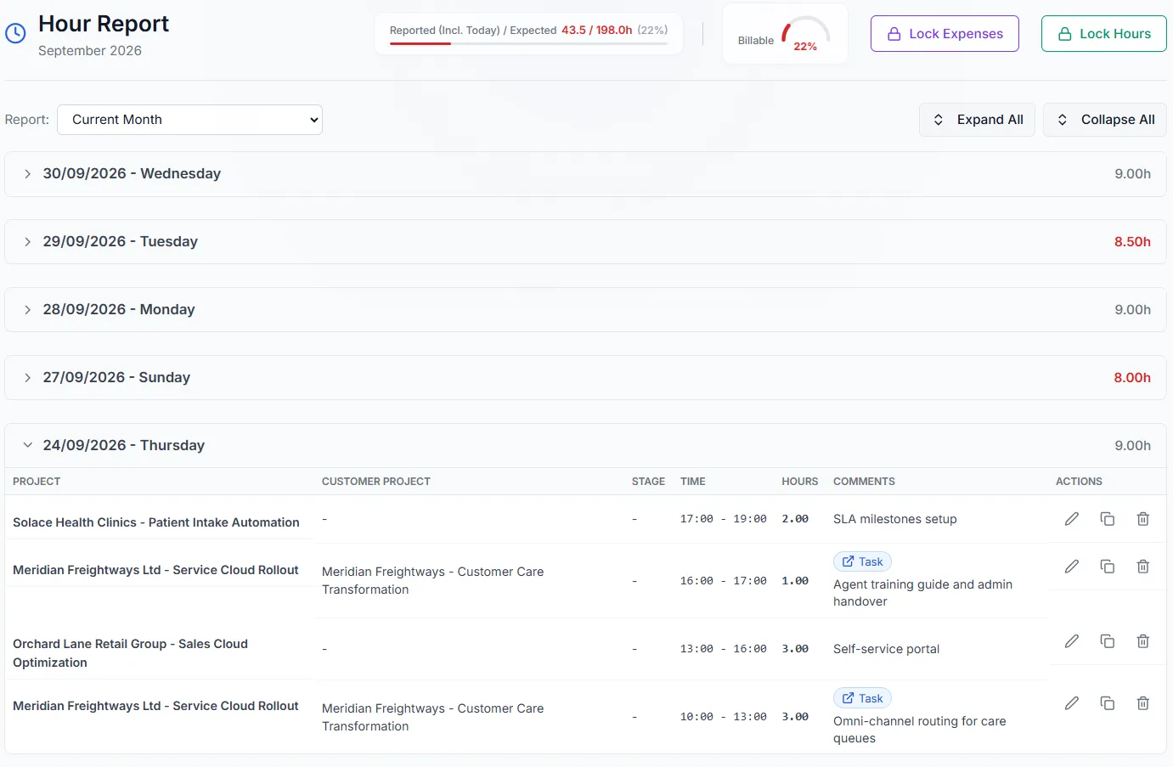Screen dimensions: 1173x767
Task: Click the clock icon beside Hour Report
Action: [x=15, y=34]
